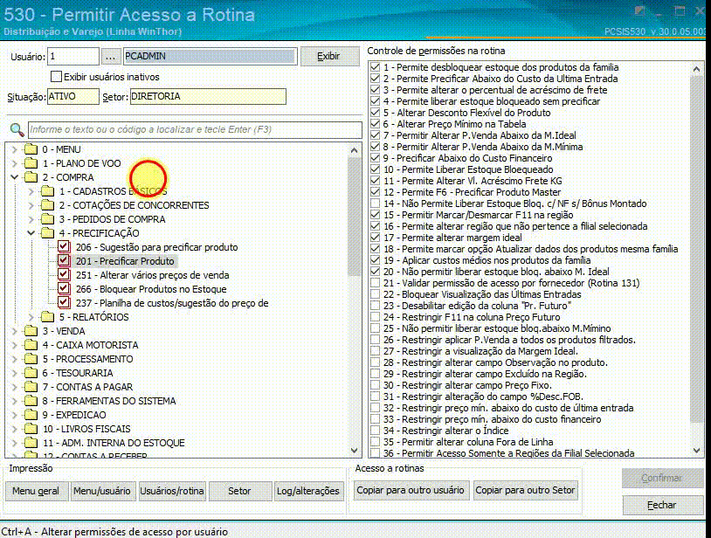Screen dimensions: 711x538
Task: Open user lookup with the ... button
Action: [110, 57]
